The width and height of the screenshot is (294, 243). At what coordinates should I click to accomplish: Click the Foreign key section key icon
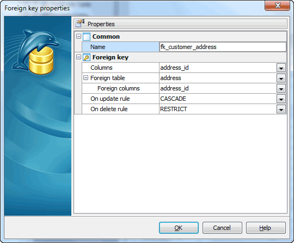click(87, 57)
